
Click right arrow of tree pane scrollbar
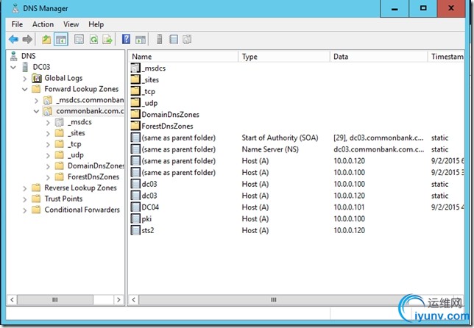point(118,299)
